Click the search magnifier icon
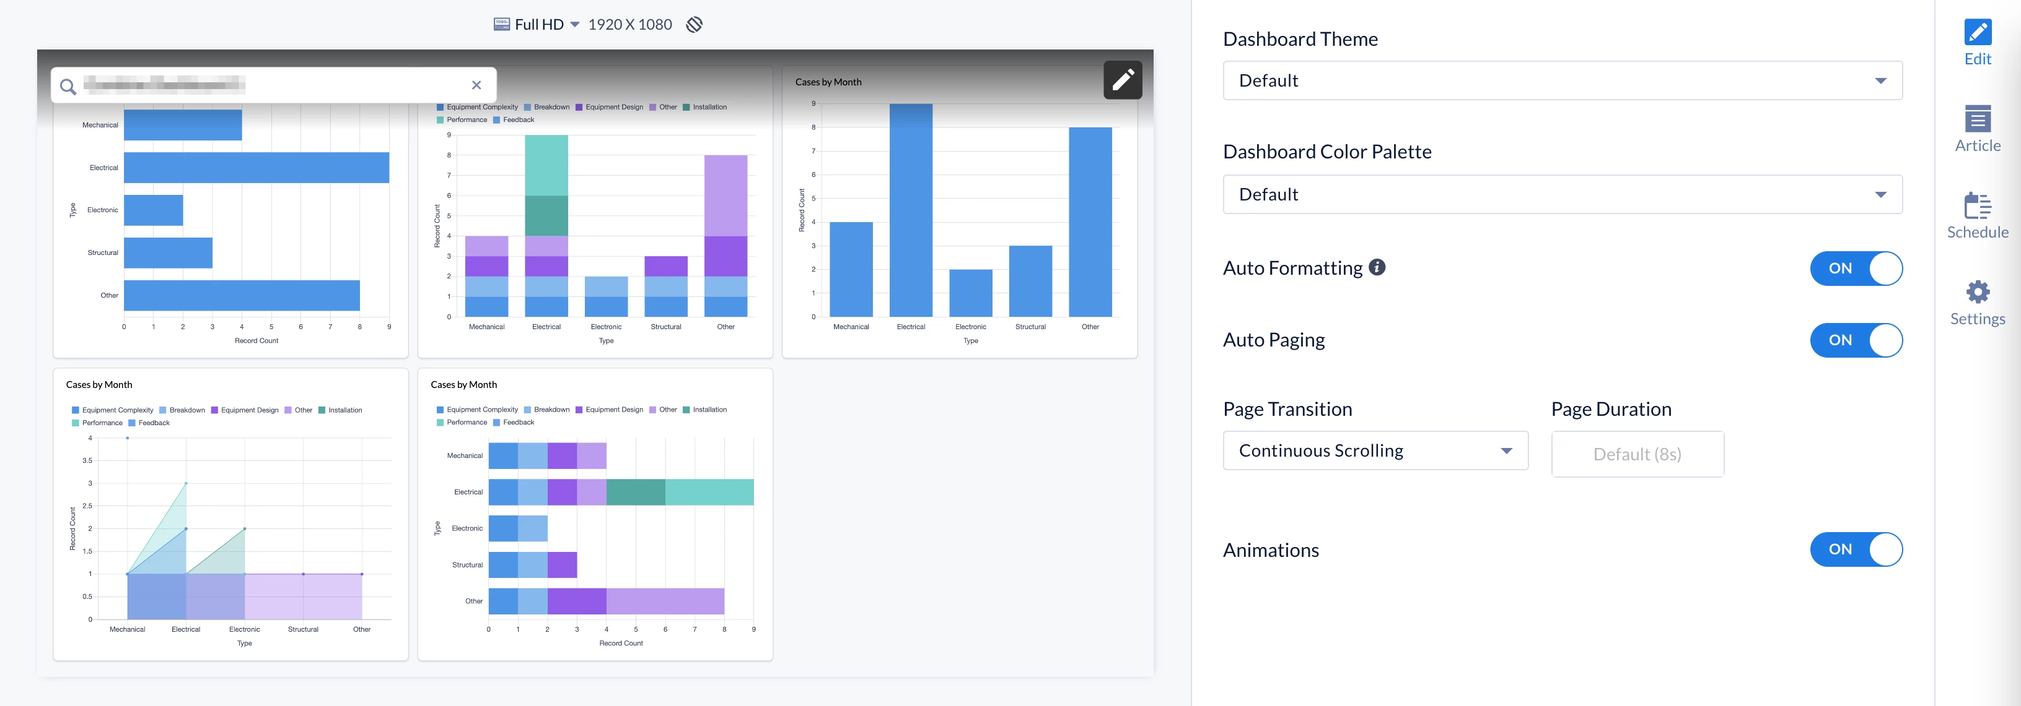Viewport: 2021px width, 706px height. (x=68, y=86)
